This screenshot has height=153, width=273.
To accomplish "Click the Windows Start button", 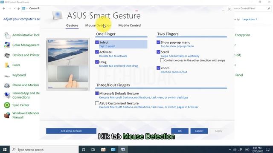I will 5,150.
